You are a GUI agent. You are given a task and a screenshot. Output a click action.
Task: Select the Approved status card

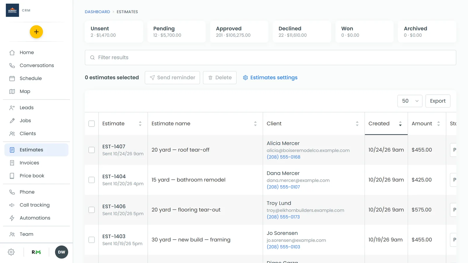point(239,32)
